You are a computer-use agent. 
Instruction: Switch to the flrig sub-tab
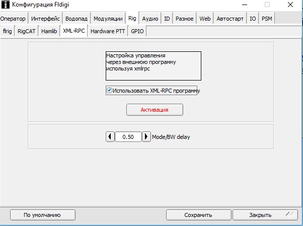[7, 31]
